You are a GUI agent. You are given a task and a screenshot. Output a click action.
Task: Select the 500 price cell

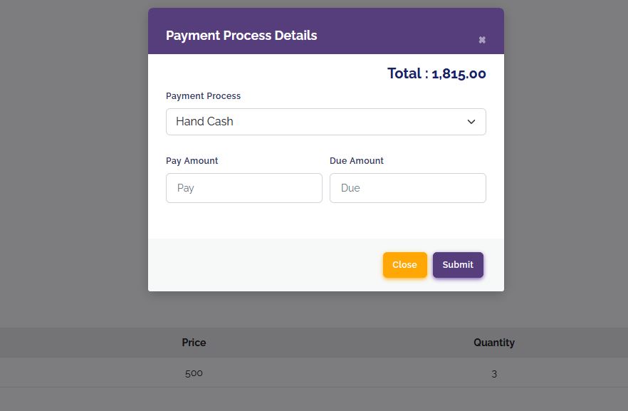[x=194, y=373]
